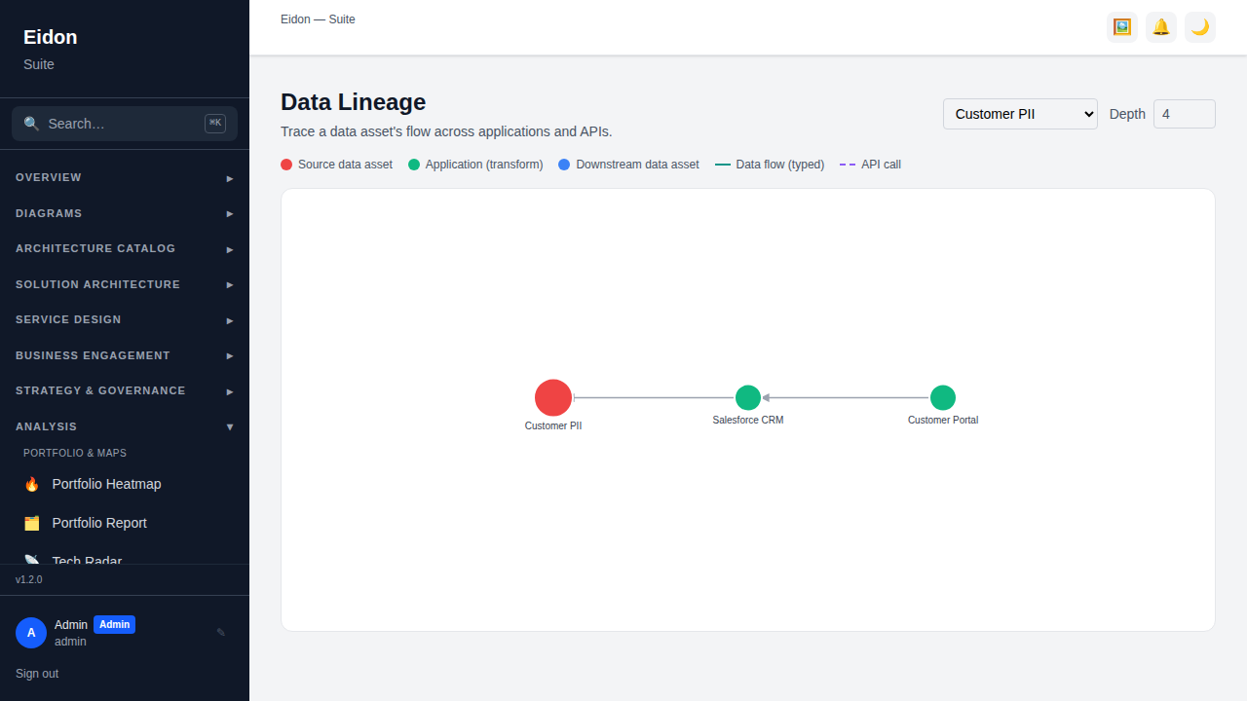Click the Depth number field
1247x701 pixels.
1185,114
